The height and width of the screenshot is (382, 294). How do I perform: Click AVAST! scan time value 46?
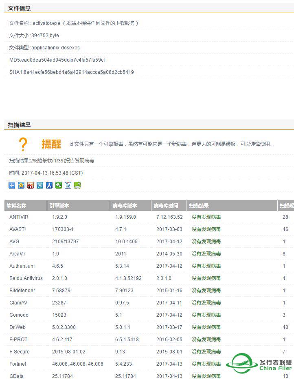(x=285, y=229)
